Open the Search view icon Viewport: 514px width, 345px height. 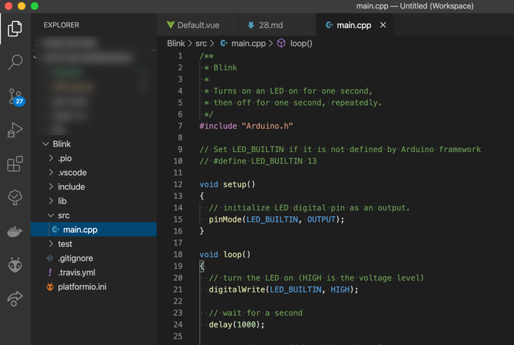[x=15, y=62]
